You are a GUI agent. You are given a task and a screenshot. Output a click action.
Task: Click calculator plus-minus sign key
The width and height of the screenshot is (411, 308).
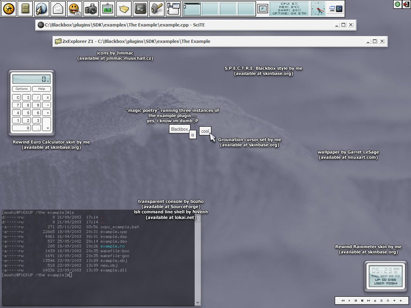[x=26, y=97]
